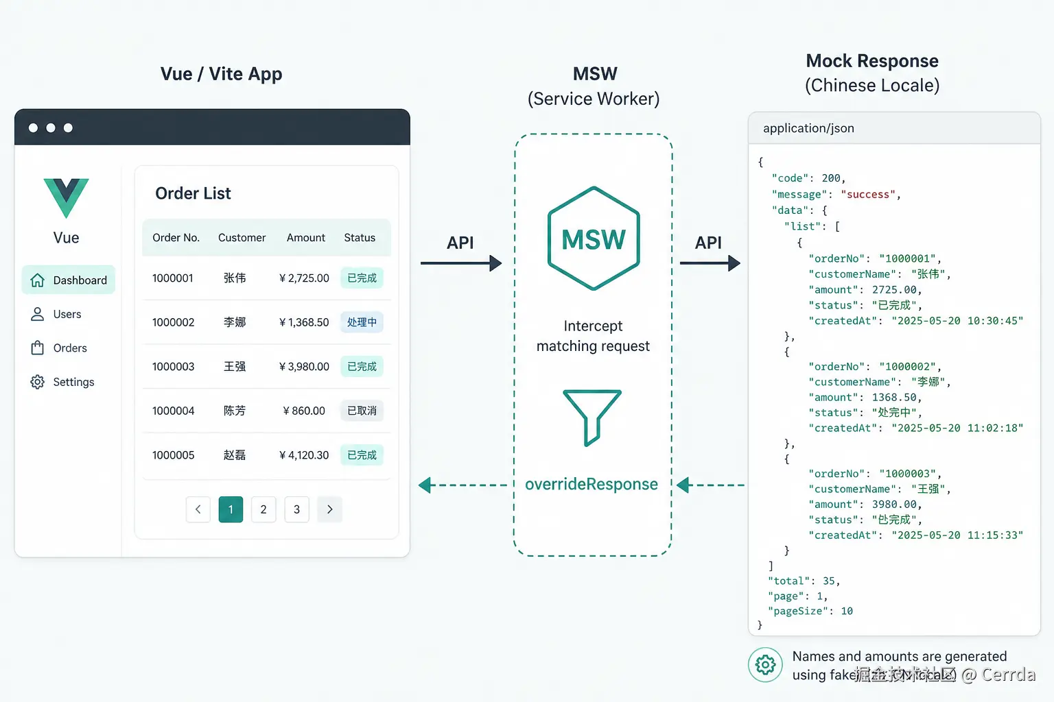Open Settings via the sidebar gear icon
This screenshot has width=1054, height=702.
pos(38,382)
